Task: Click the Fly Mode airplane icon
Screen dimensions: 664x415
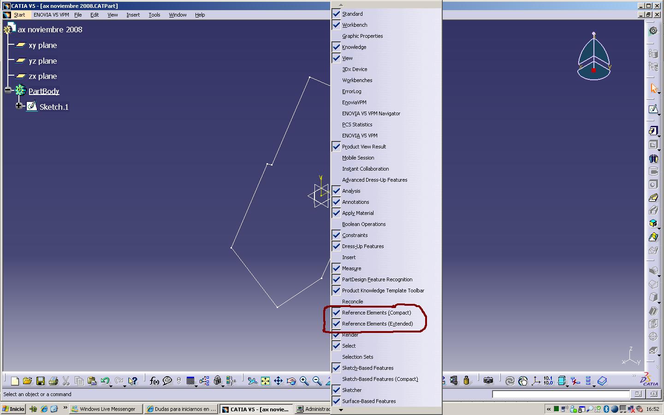Action: [252, 381]
